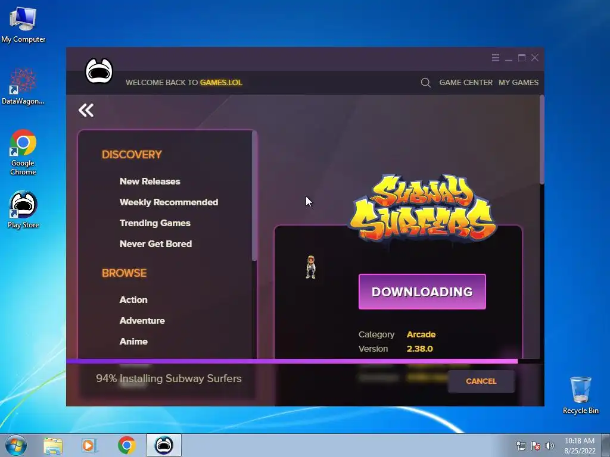Image resolution: width=610 pixels, height=457 pixels.
Task: Click the Games.lol mascot logo
Action: [99, 70]
